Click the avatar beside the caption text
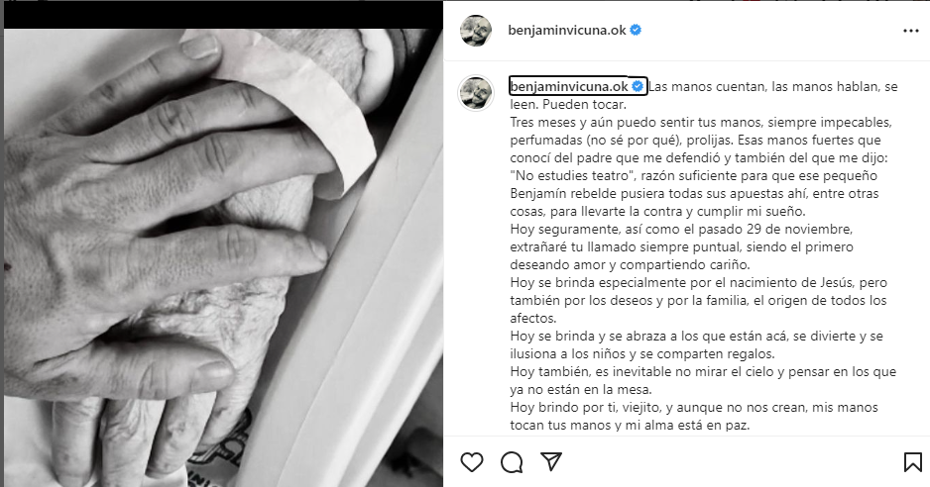This screenshot has width=930, height=487. tap(476, 93)
